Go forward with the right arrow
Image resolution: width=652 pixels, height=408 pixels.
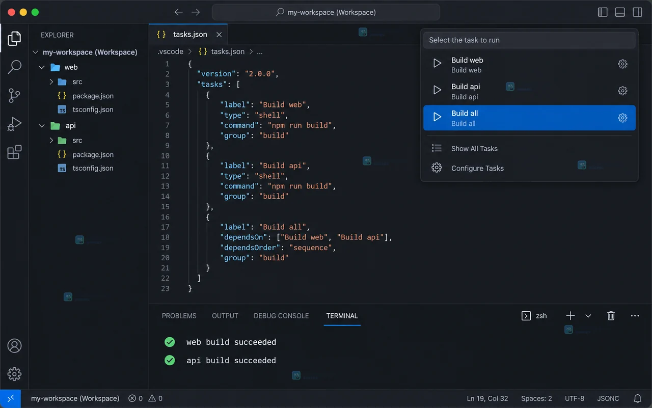[x=196, y=12]
